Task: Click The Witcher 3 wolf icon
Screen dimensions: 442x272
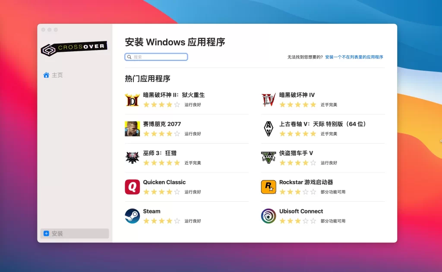Action: point(132,158)
